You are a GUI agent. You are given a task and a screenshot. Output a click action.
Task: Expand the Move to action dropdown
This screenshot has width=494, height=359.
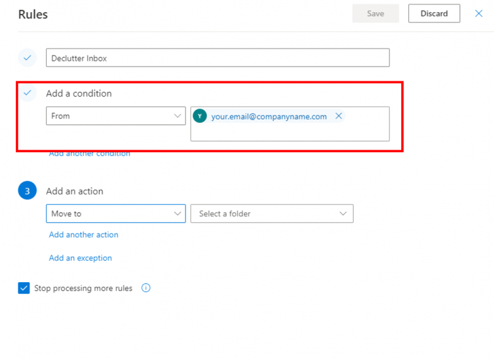115,214
